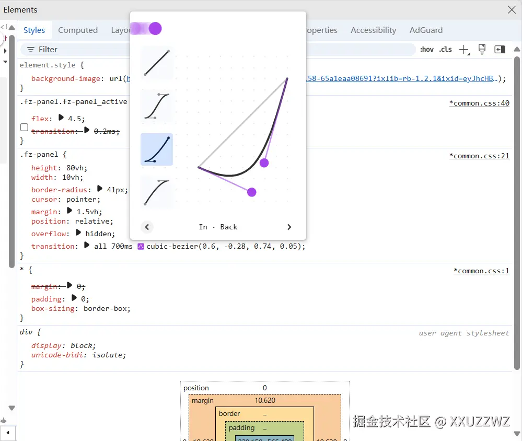
Task: Expand the padding 0 shorthand
Action: click(74, 298)
